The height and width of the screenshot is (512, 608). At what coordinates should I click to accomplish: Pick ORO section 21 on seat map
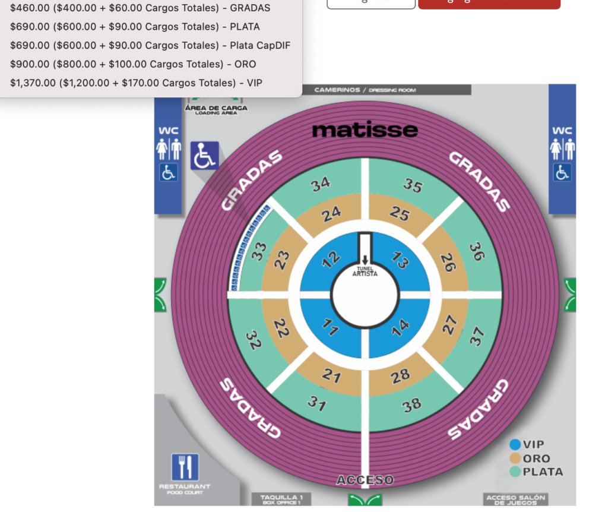click(331, 375)
